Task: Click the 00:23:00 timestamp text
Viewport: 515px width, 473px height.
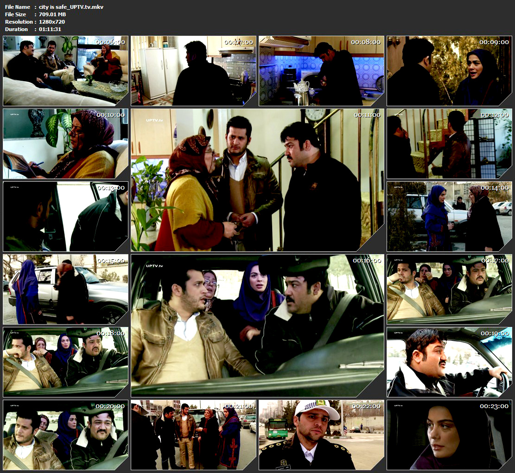Action: (494, 406)
